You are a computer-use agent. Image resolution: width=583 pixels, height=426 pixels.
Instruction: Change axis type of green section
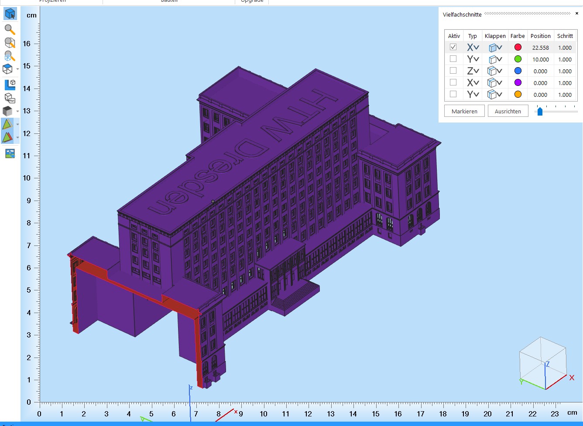pos(473,59)
